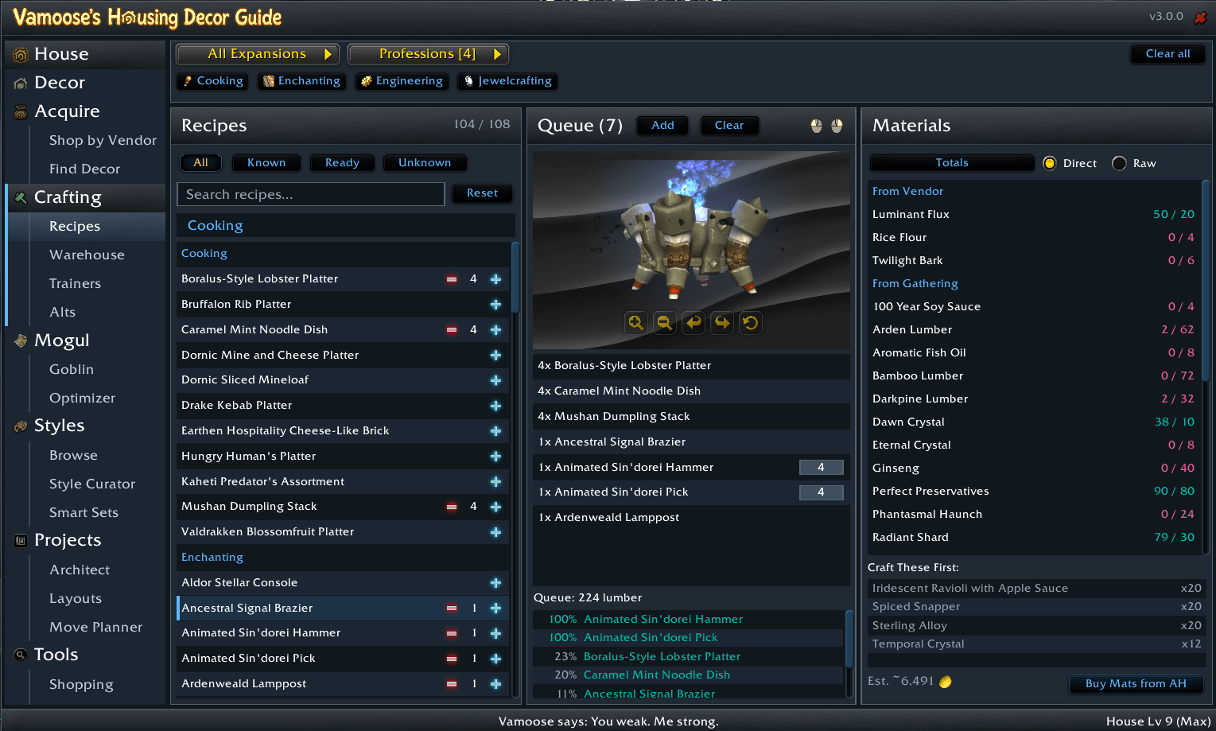This screenshot has width=1216, height=731.
Task: Open the Styles section
Action: pos(86,426)
